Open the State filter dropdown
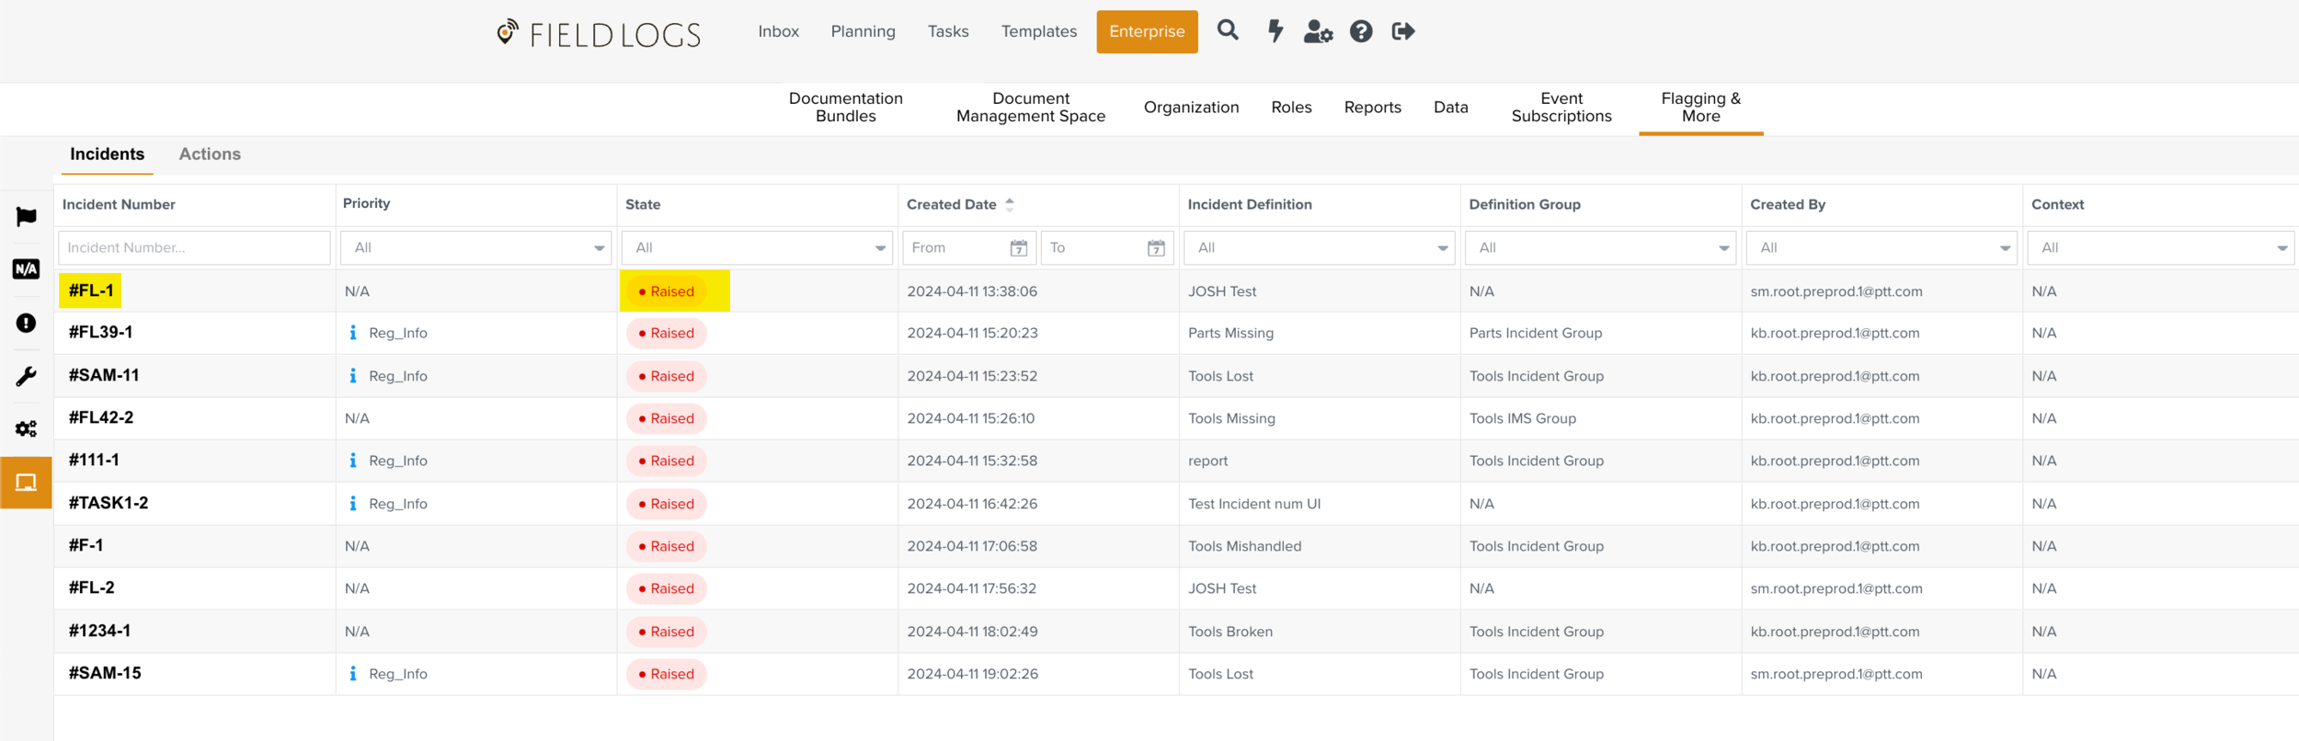Screen dimensions: 2299x741 pyautogui.click(x=757, y=248)
